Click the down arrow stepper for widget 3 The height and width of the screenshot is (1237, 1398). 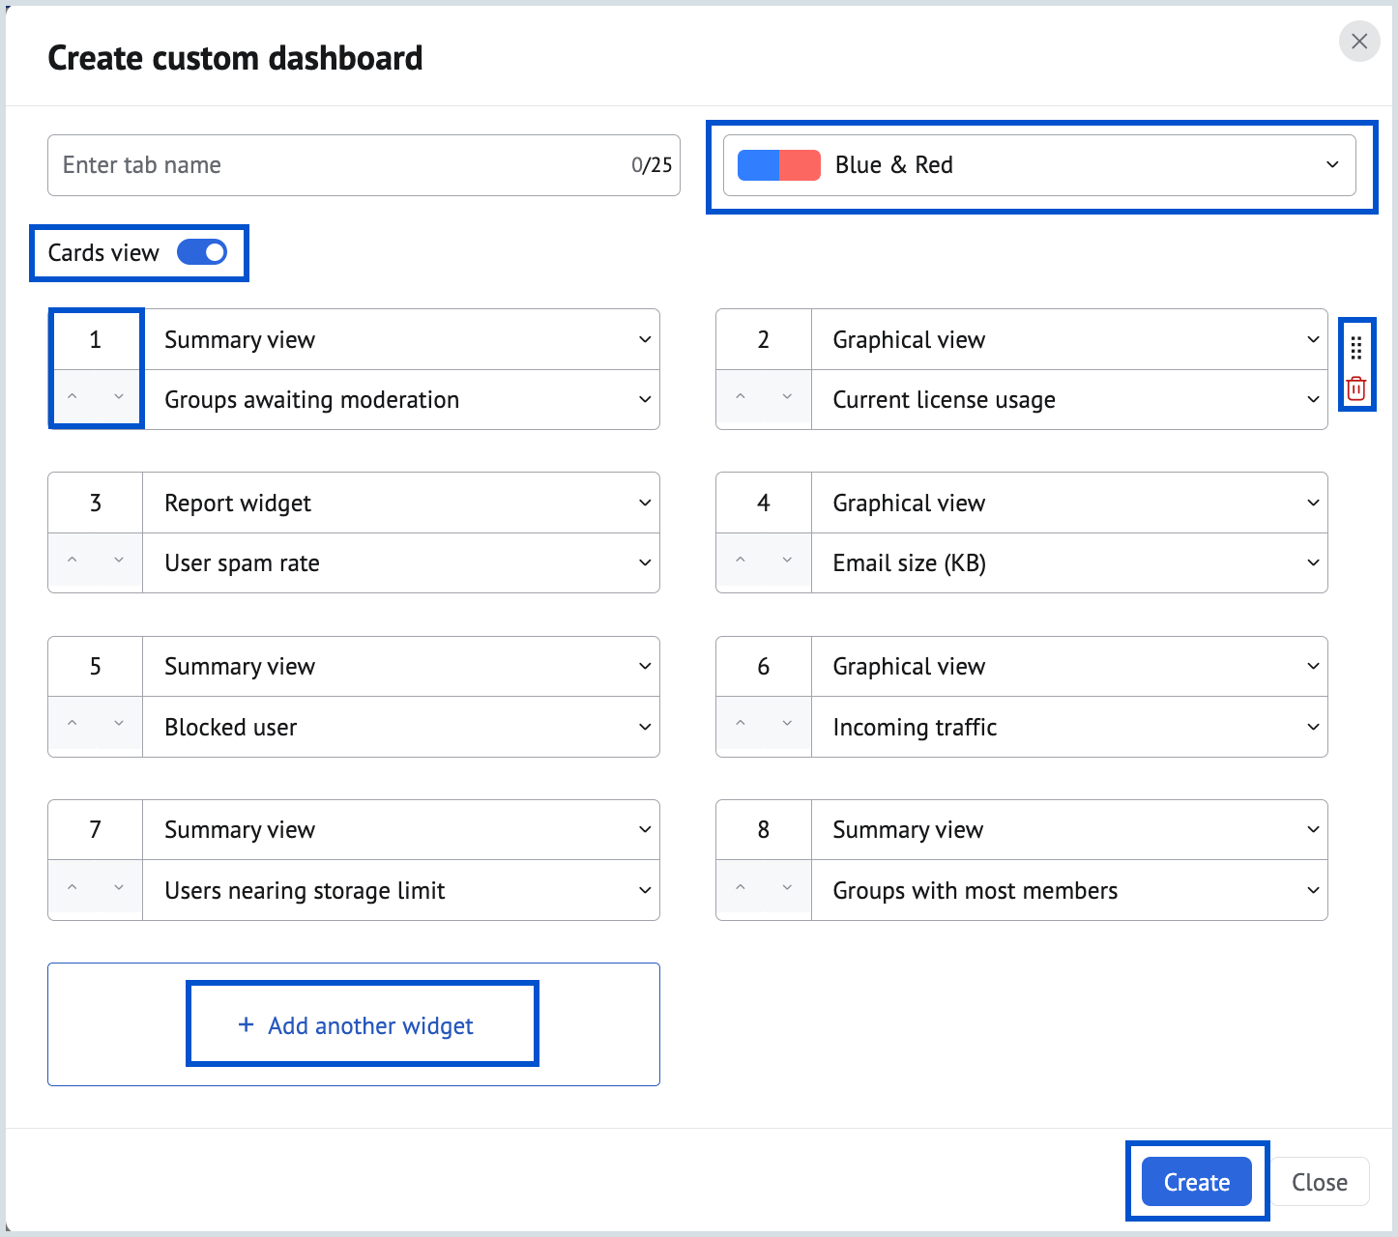tap(118, 561)
